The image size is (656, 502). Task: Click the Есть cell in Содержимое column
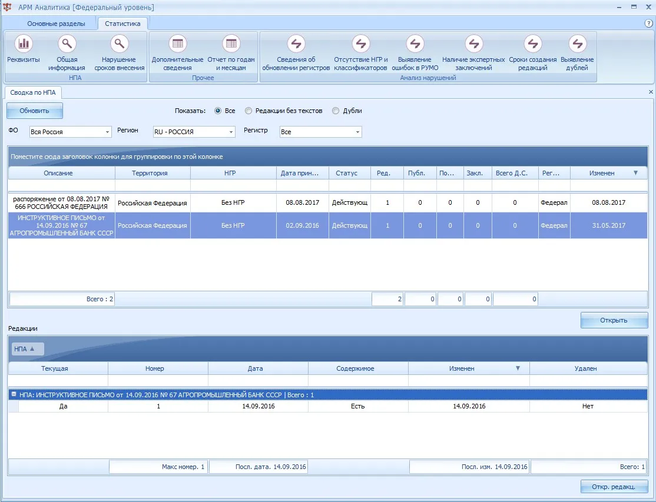(x=358, y=406)
